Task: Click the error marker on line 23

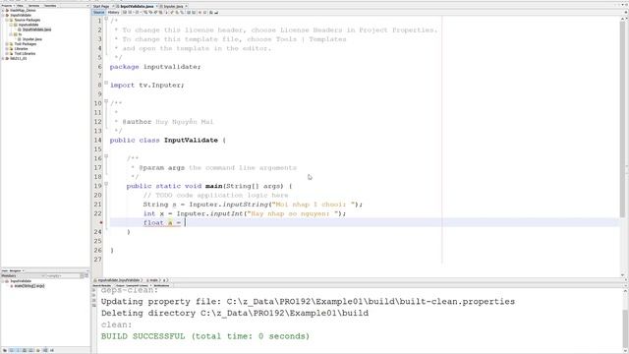Action: click(100, 223)
